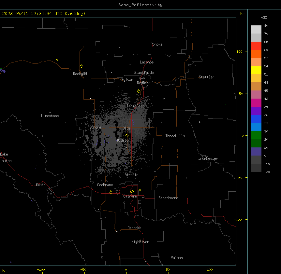Select the Didsbury town label
Viewport: 281px width, 274px height.
click(125, 140)
